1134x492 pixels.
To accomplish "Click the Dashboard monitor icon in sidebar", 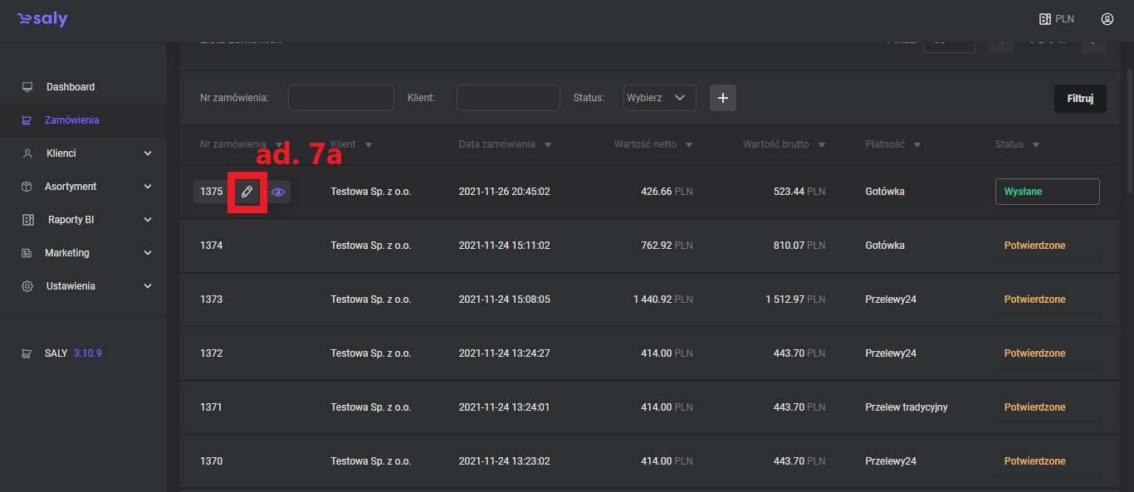I will 27,87.
